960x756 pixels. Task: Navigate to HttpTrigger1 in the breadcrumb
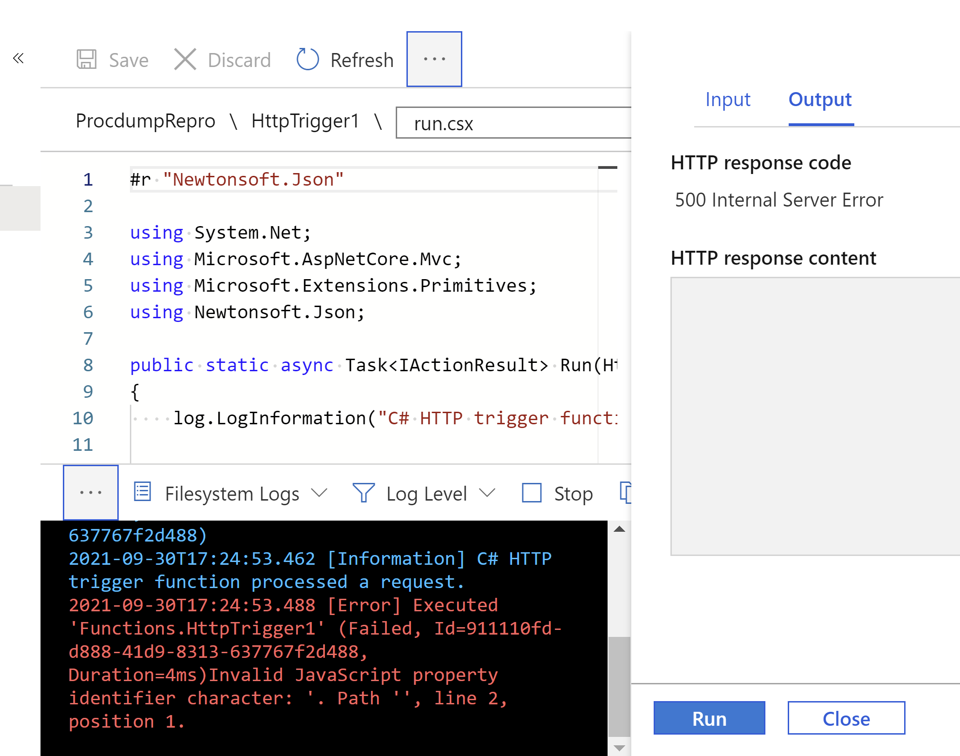click(305, 120)
